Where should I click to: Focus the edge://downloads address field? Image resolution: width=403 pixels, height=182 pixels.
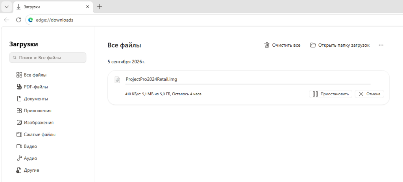click(x=214, y=20)
